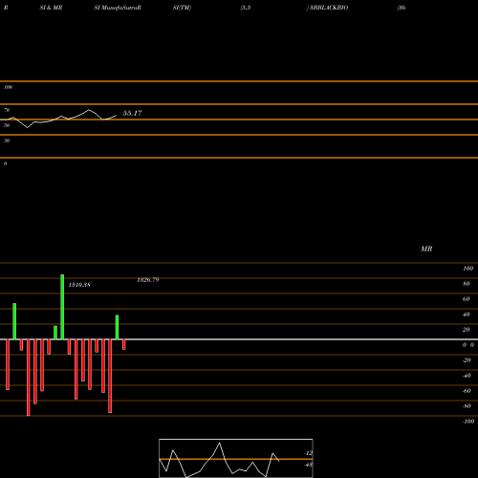Click the 30 level label on RSI chart

(7, 141)
